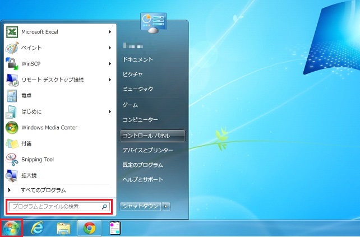The image size is (360, 237).
Task: Click the Windows Start orb
Action: click(x=11, y=228)
